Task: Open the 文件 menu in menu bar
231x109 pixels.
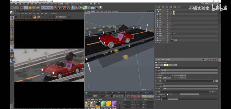Action: pyautogui.click(x=12, y=4)
